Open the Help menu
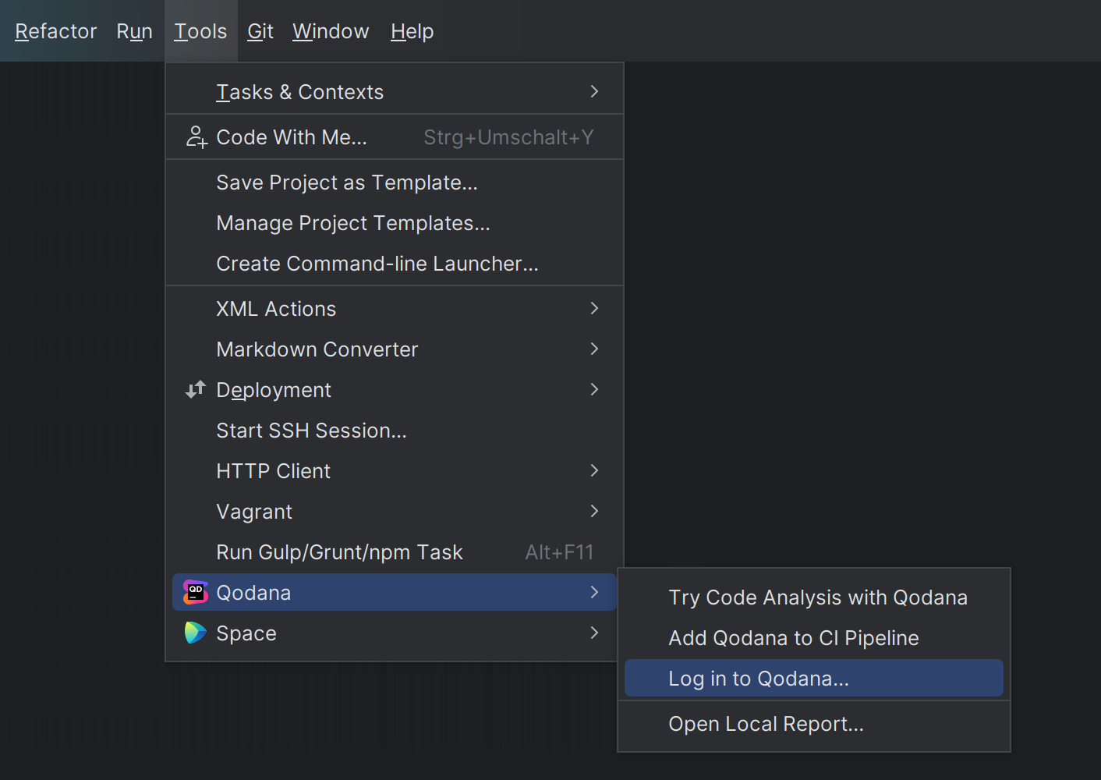Screen dimensions: 1101x780 (x=412, y=31)
